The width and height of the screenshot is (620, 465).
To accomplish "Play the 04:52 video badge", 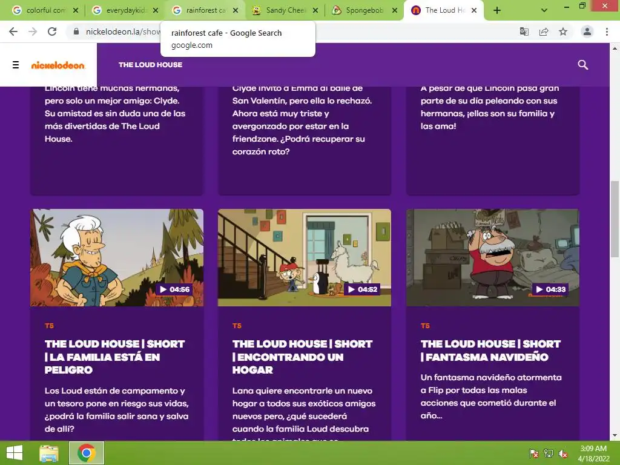I will (362, 289).
